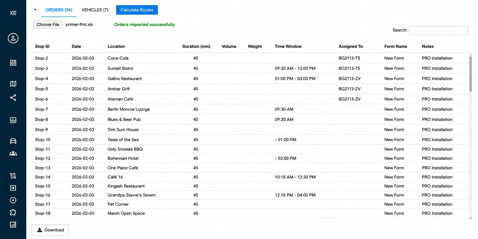Sort by the Notes column header
The height and width of the screenshot is (239, 478).
point(428,46)
